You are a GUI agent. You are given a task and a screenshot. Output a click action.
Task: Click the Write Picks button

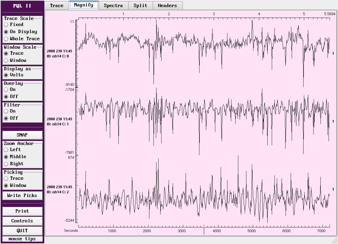[x=22, y=196]
